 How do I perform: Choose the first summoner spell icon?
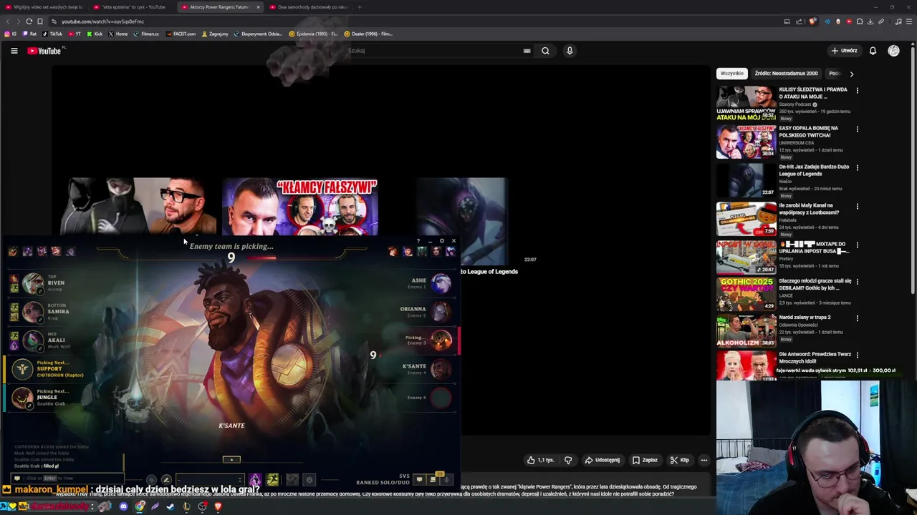[255, 479]
